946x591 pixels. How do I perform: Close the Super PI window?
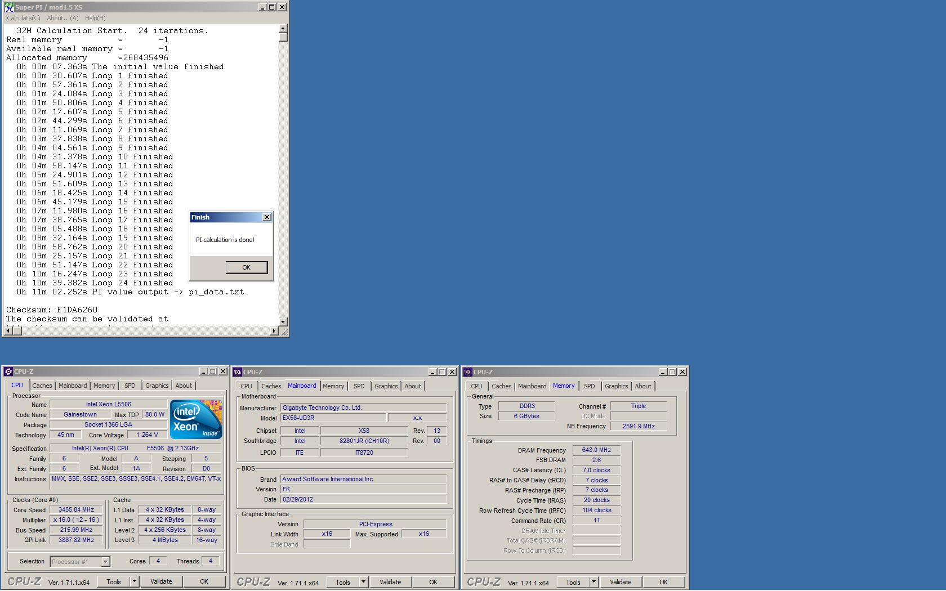coord(282,7)
